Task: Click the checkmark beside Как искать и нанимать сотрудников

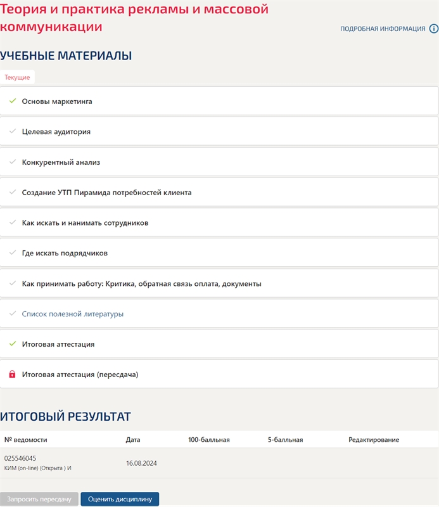Action: (x=13, y=222)
